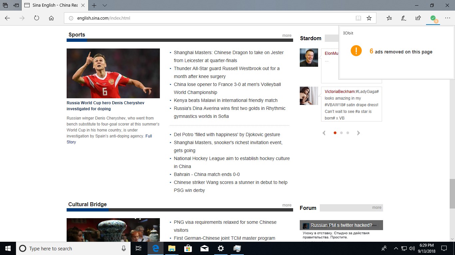The width and height of the screenshot is (455, 255).
Task: Open the Action Center notifications
Action: point(444,248)
